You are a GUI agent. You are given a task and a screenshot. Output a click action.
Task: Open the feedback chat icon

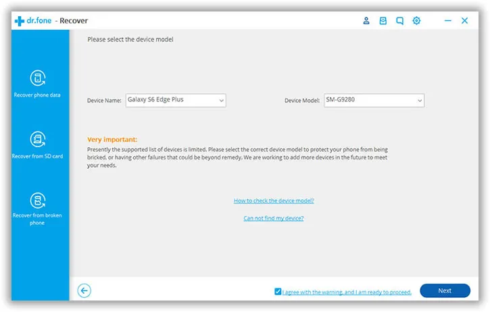click(399, 21)
